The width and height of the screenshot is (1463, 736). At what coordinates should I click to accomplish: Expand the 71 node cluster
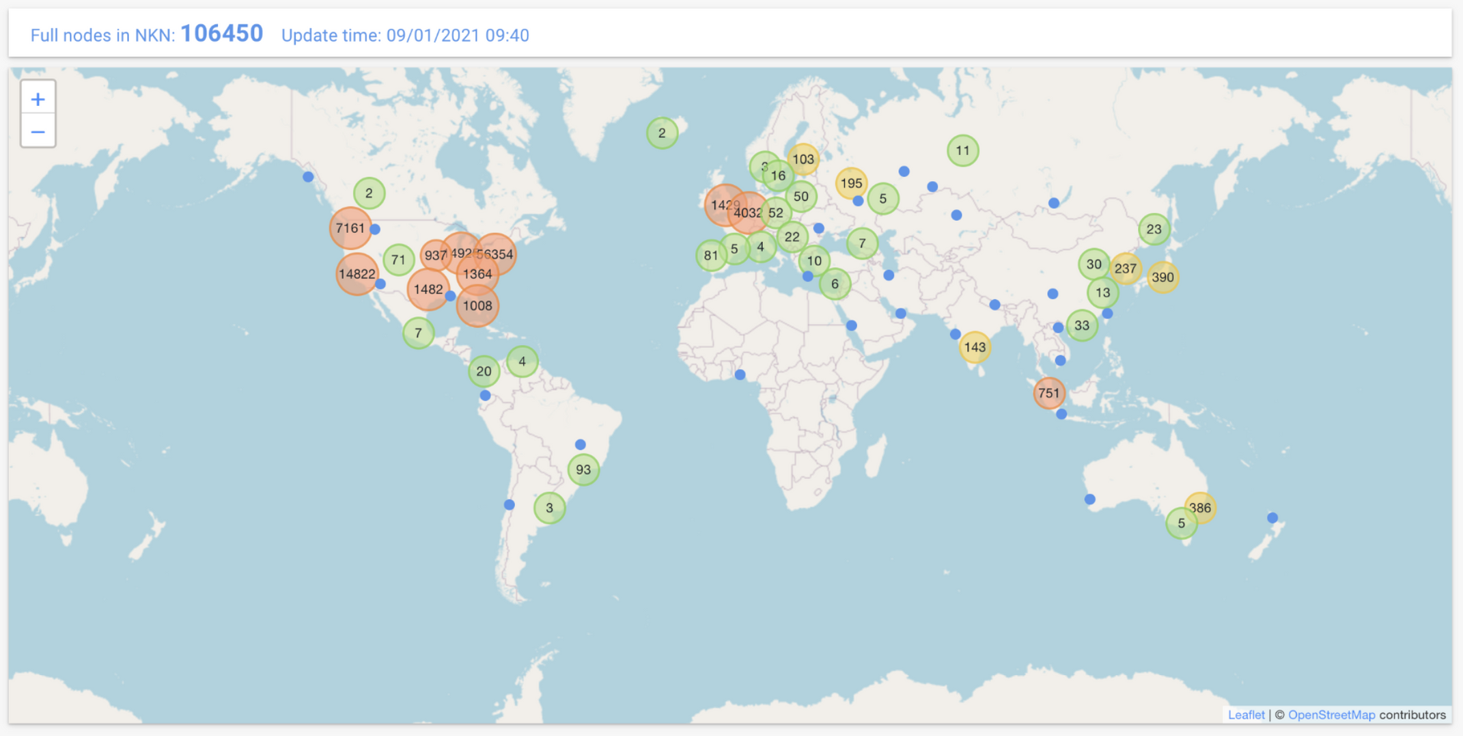[x=399, y=260]
